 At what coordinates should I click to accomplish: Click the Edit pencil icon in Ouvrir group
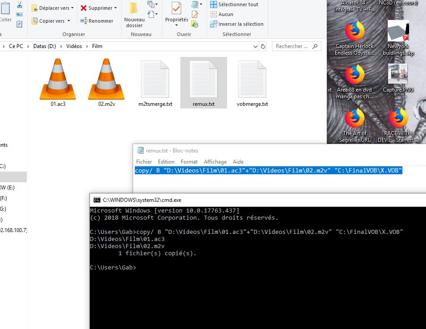pyautogui.click(x=195, y=14)
